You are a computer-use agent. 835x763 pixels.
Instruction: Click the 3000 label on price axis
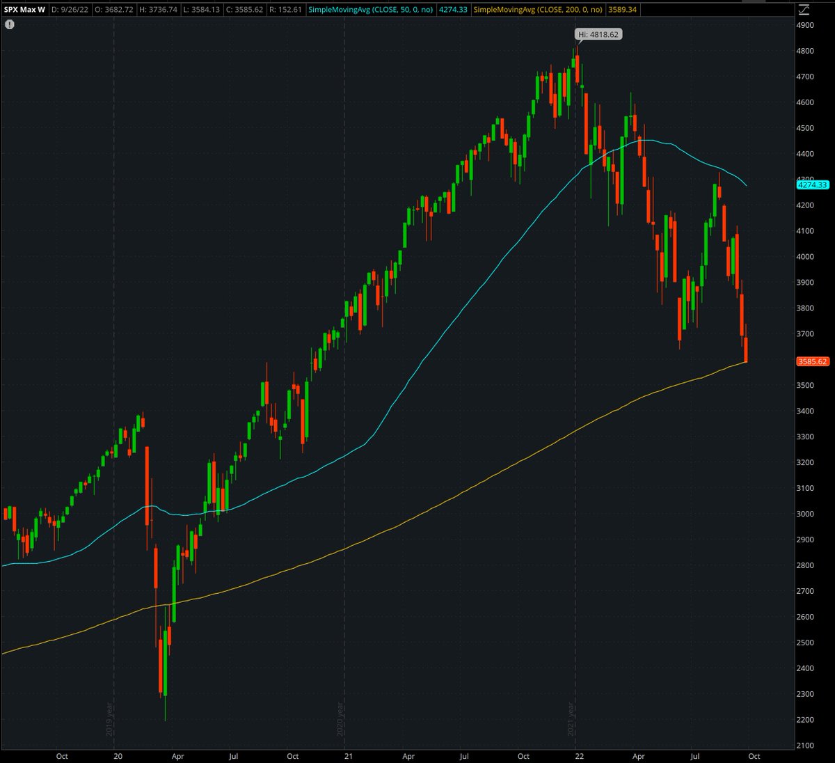point(805,514)
